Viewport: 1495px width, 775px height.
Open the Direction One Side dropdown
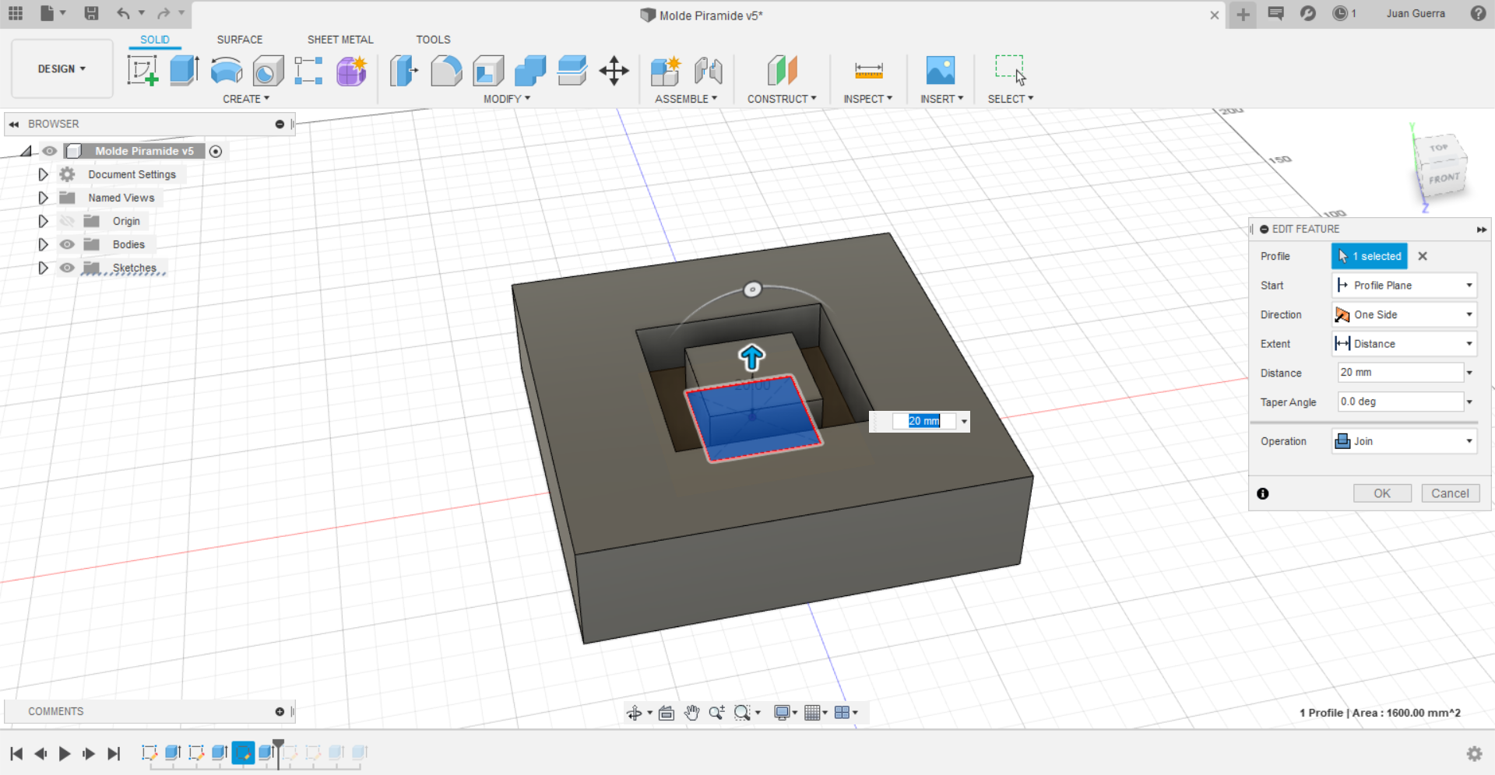tap(1404, 314)
